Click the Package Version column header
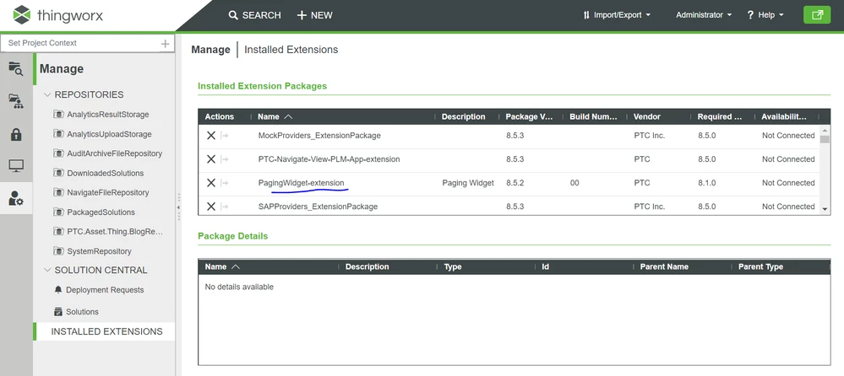The image size is (844, 376). (529, 116)
